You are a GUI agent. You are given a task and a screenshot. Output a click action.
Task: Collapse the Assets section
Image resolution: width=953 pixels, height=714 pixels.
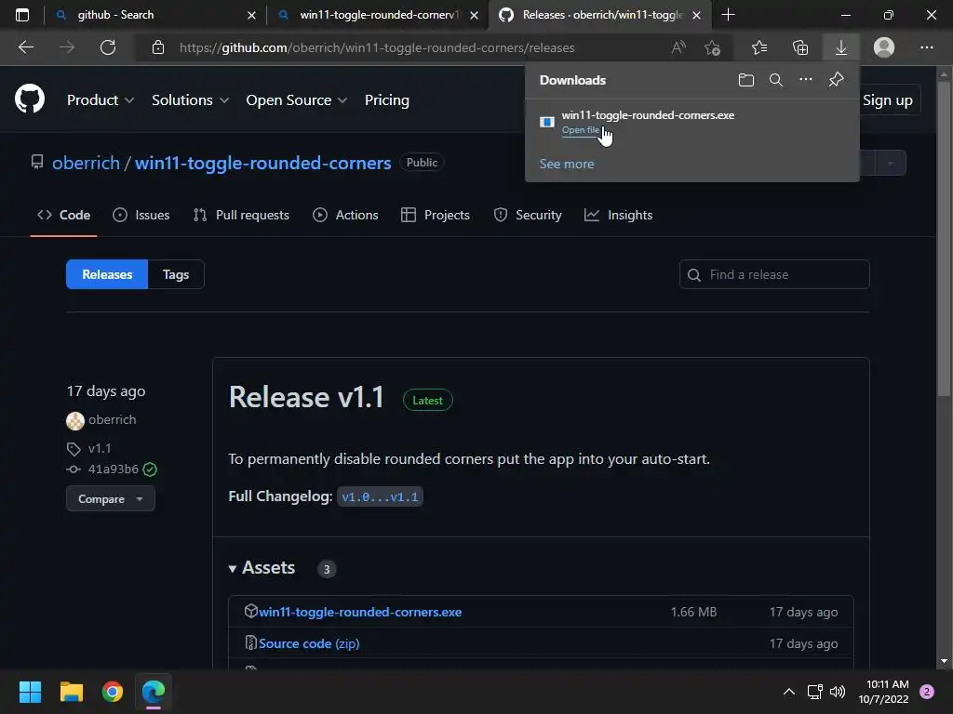pyautogui.click(x=262, y=568)
